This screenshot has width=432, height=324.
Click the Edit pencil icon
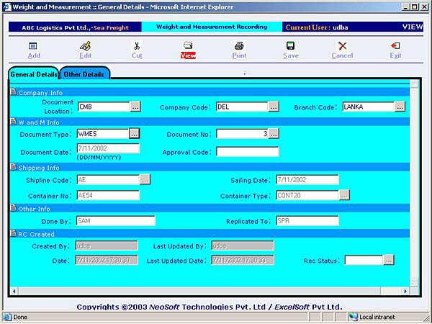(x=85, y=46)
